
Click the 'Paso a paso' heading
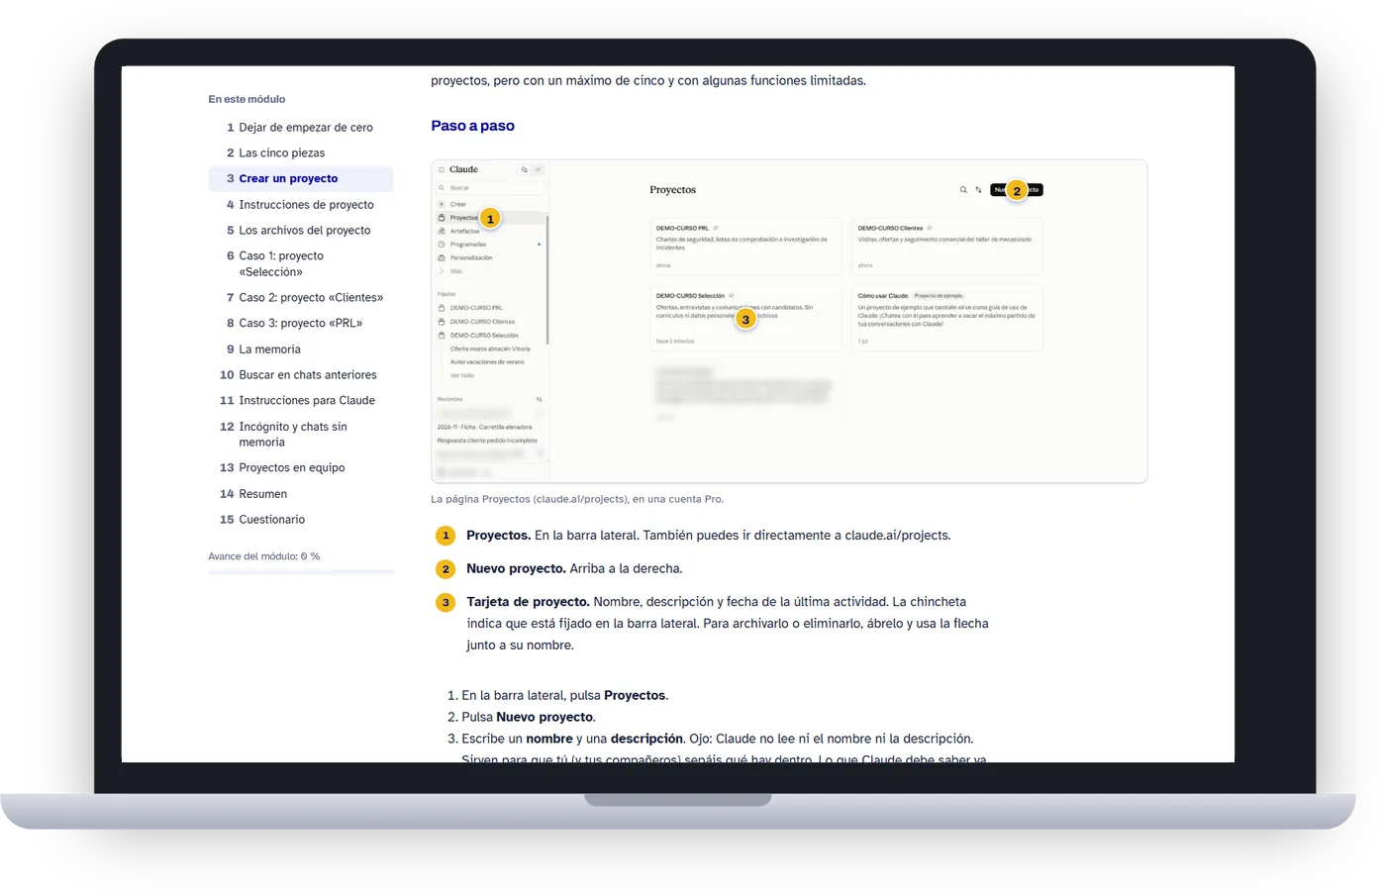click(x=472, y=126)
